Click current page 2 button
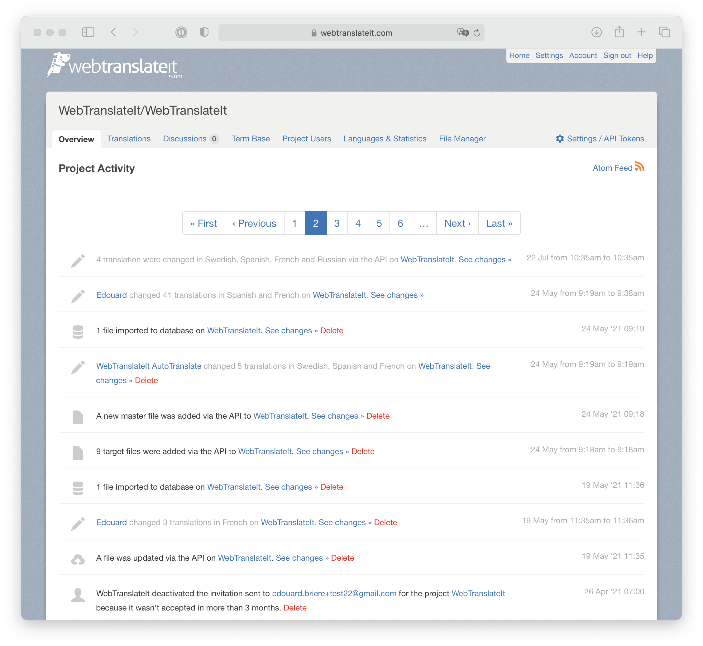This screenshot has width=703, height=646. (315, 223)
